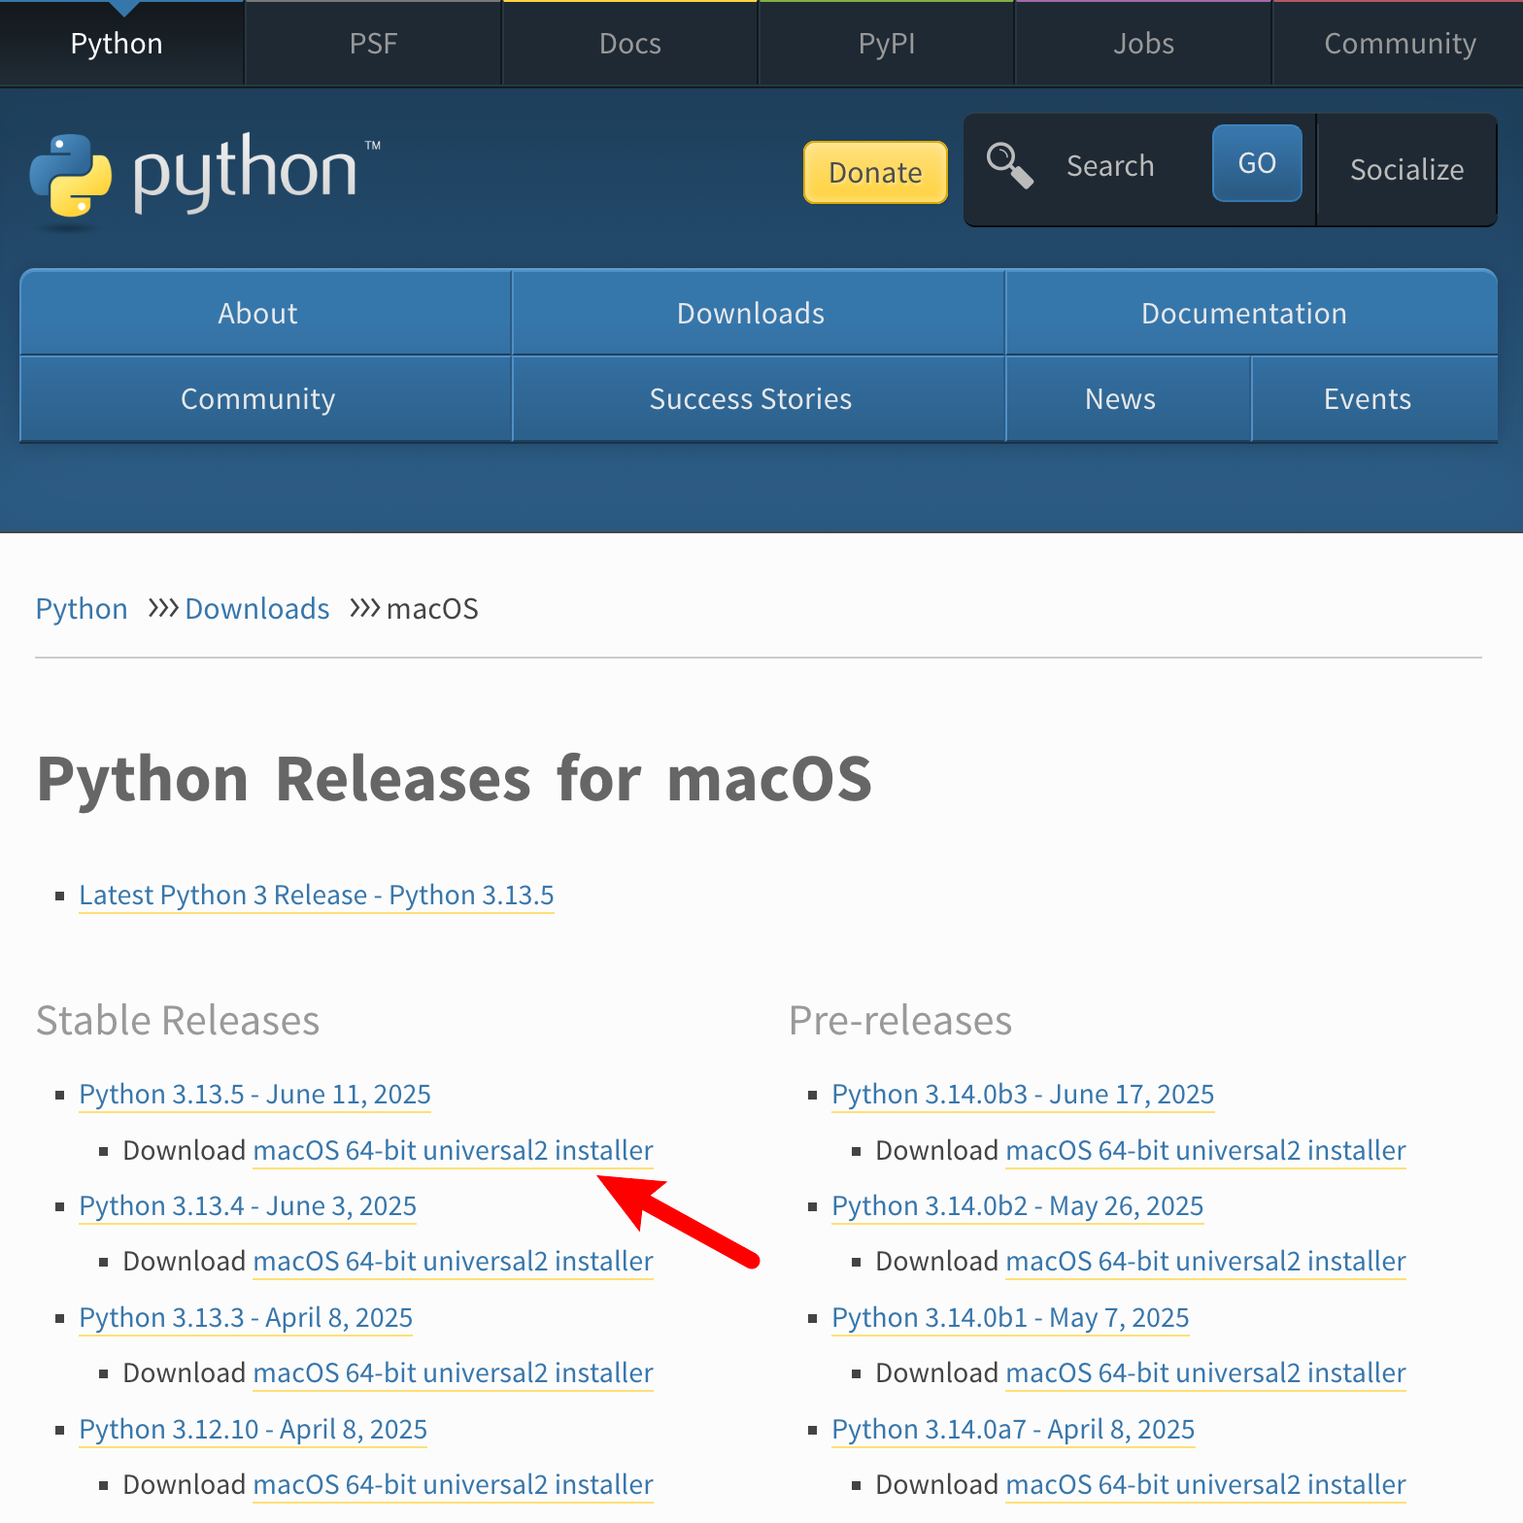
Task: Download the Python 3.12.10 macOS universal2 installer
Action: (454, 1484)
